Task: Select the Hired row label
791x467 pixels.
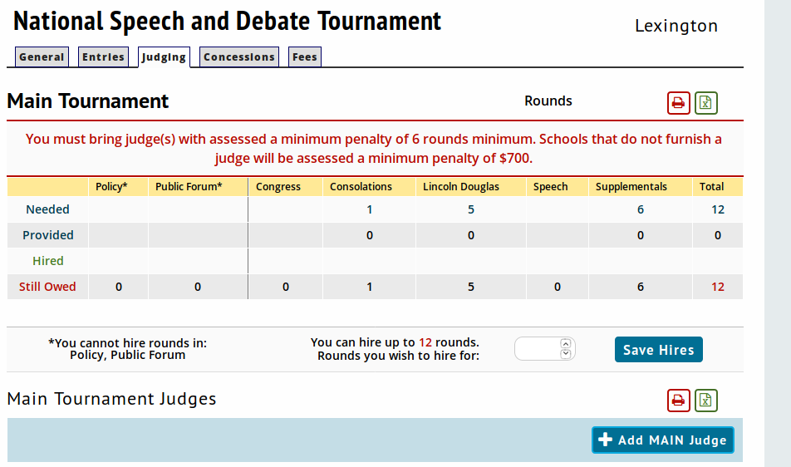Action: pyautogui.click(x=48, y=261)
